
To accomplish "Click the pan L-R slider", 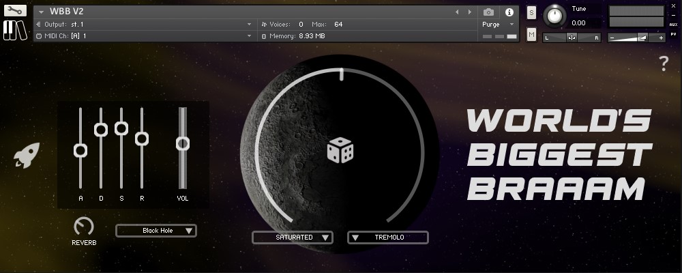I will 572,38.
